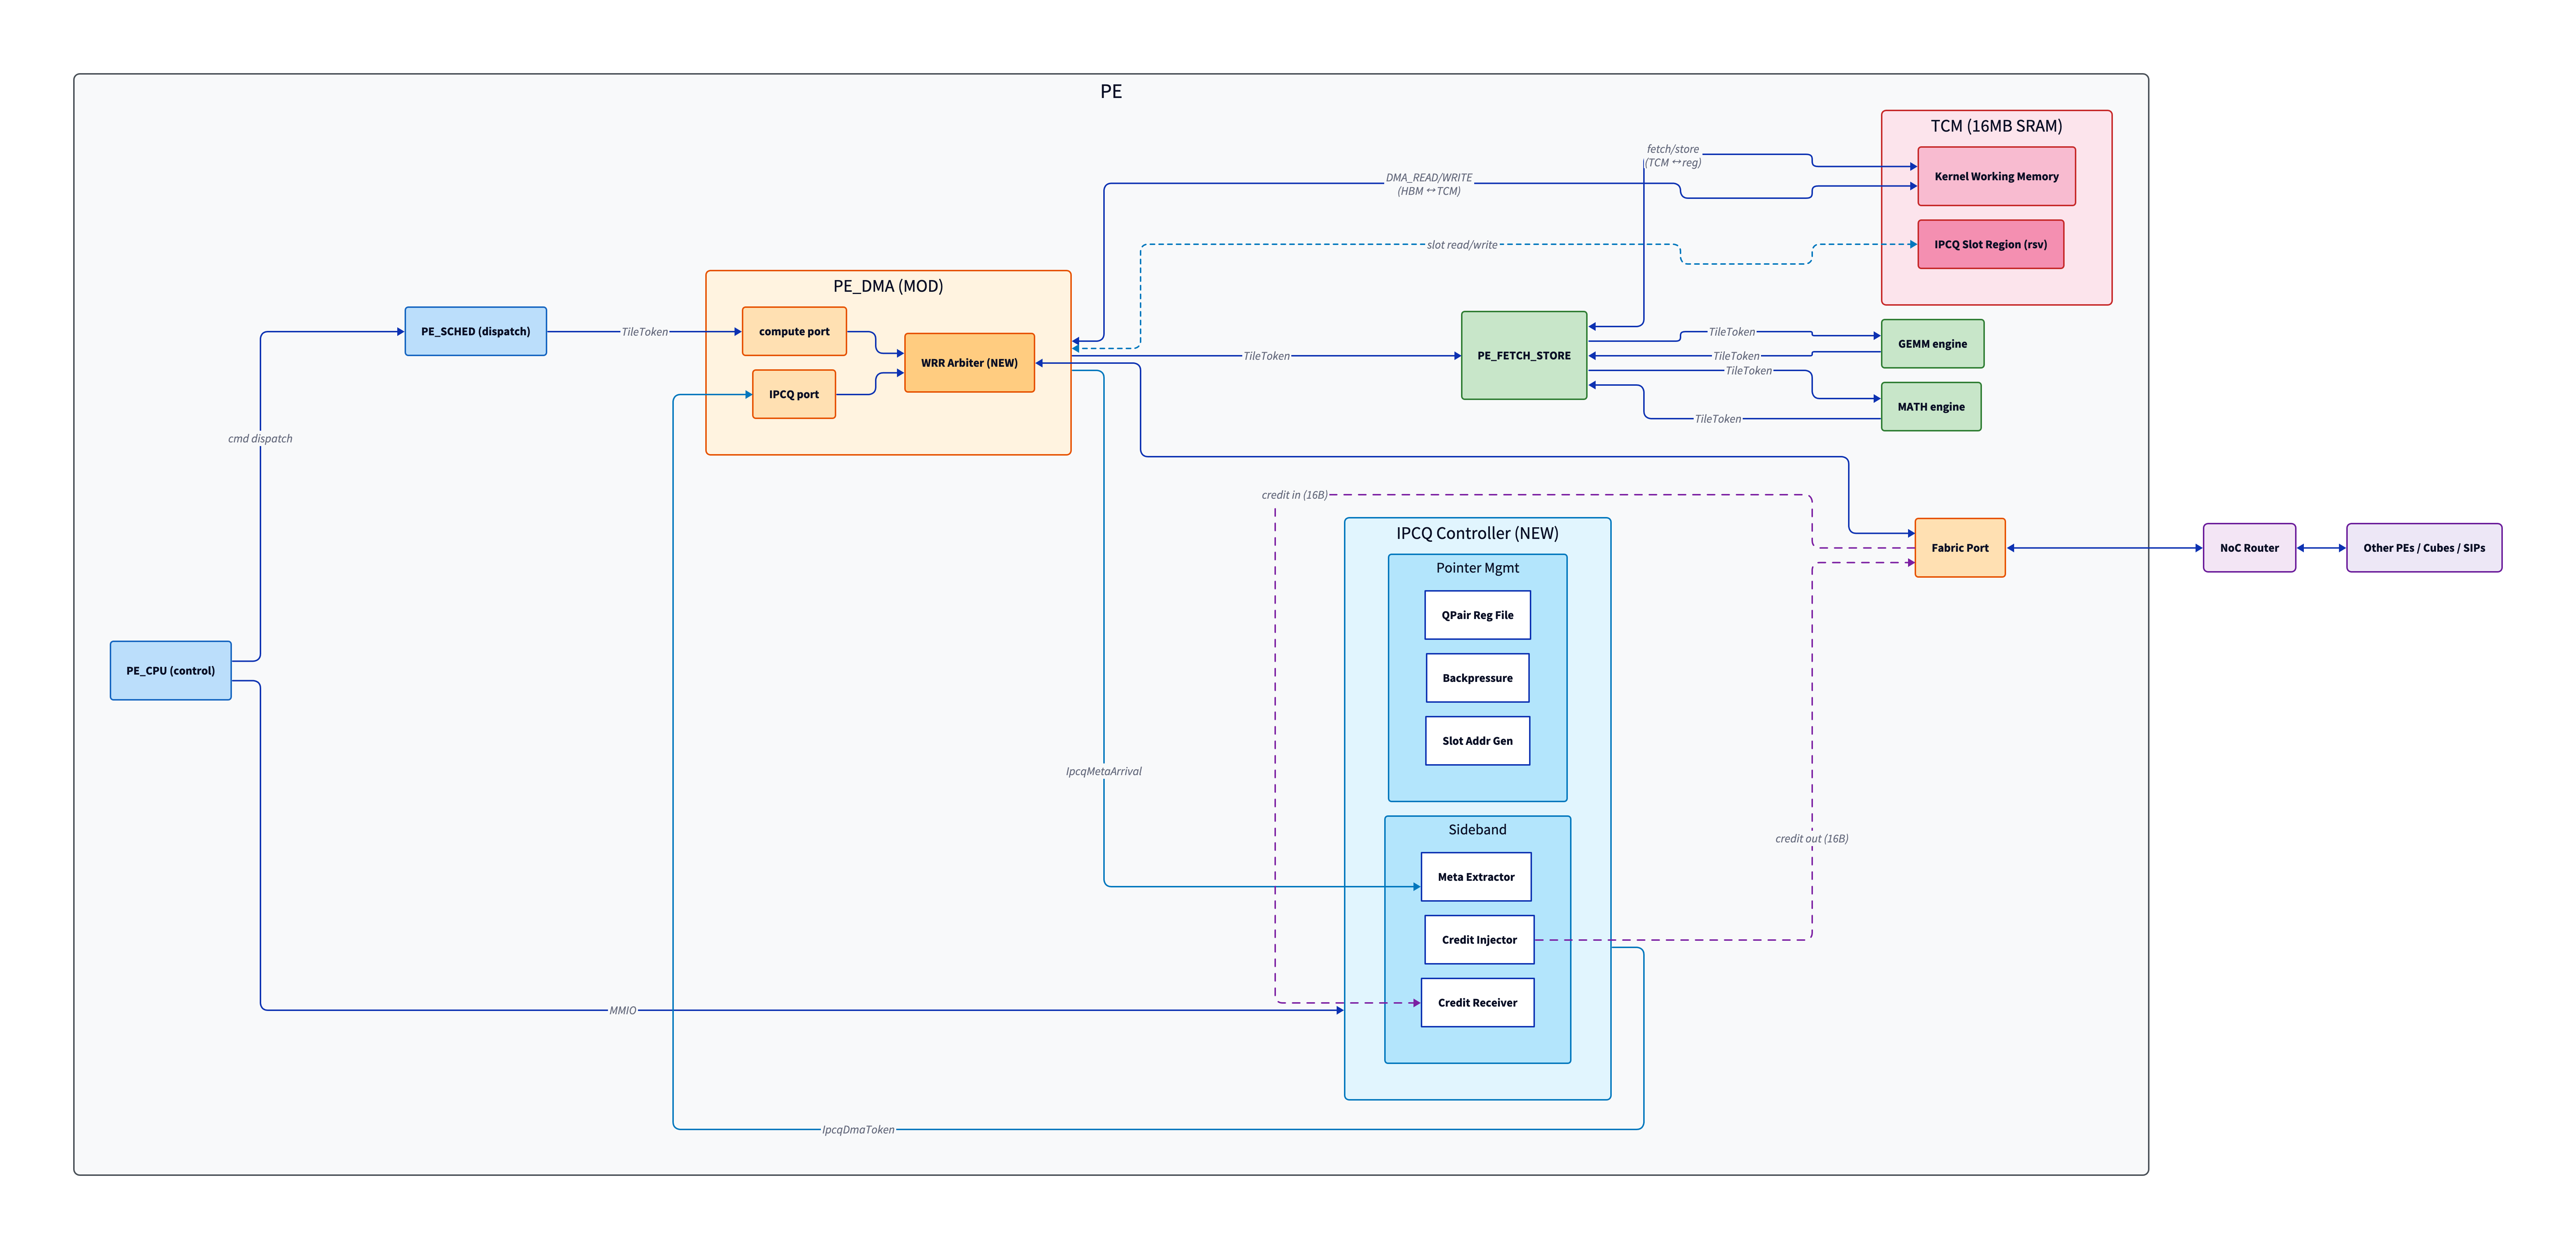Select the NoC Router node
This screenshot has height=1249, width=2576.
click(x=2249, y=548)
